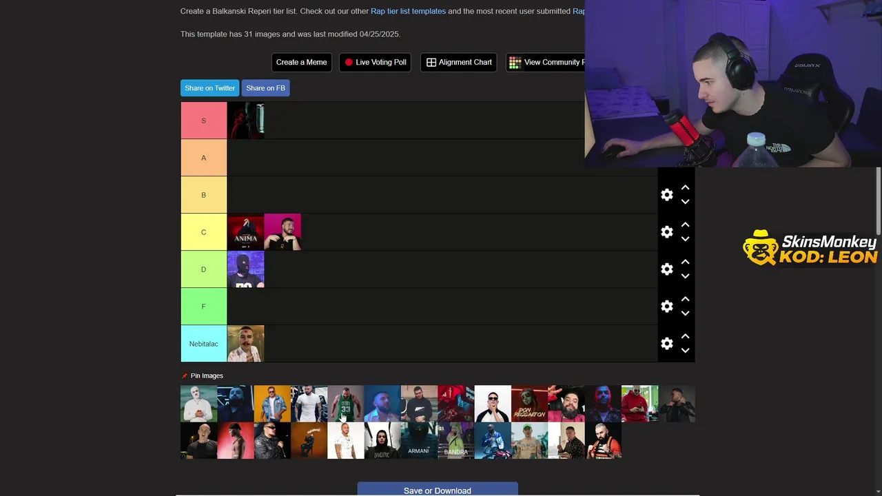Pick the black hoodie rapper on white background
Image resolution: width=882 pixels, height=496 pixels.
pos(382,440)
